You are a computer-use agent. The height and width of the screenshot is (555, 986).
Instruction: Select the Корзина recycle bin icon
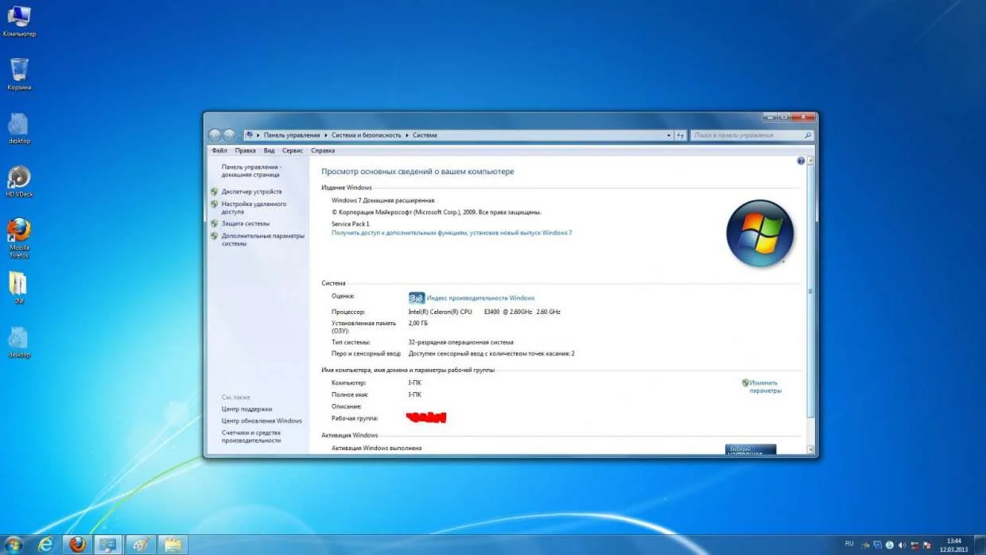coord(19,74)
